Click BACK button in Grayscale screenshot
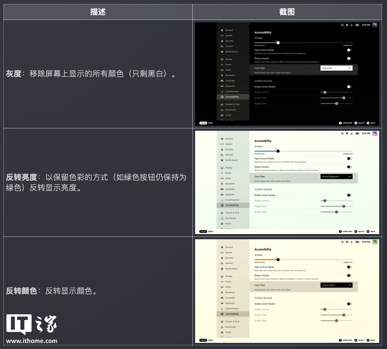387x349 pixels. [x=371, y=123]
